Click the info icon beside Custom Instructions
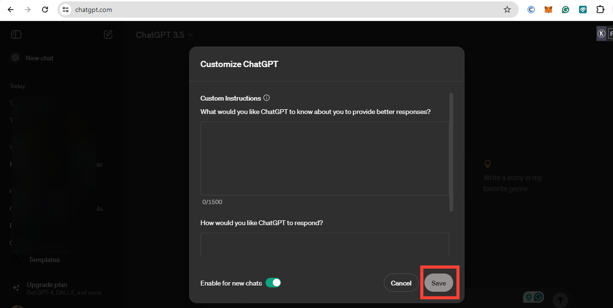Viewport: 613px width, 308px height. [267, 98]
